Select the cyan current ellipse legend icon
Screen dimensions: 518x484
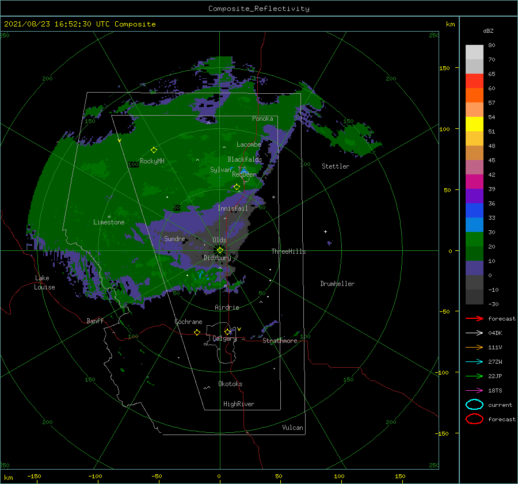(474, 405)
